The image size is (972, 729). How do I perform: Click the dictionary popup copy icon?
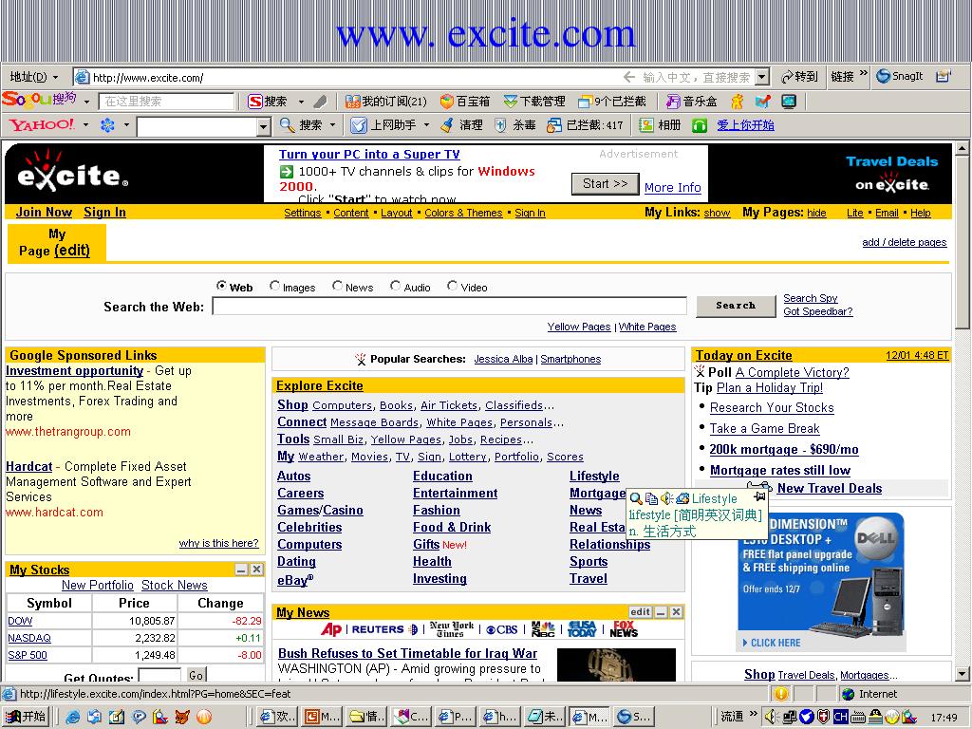coord(651,498)
